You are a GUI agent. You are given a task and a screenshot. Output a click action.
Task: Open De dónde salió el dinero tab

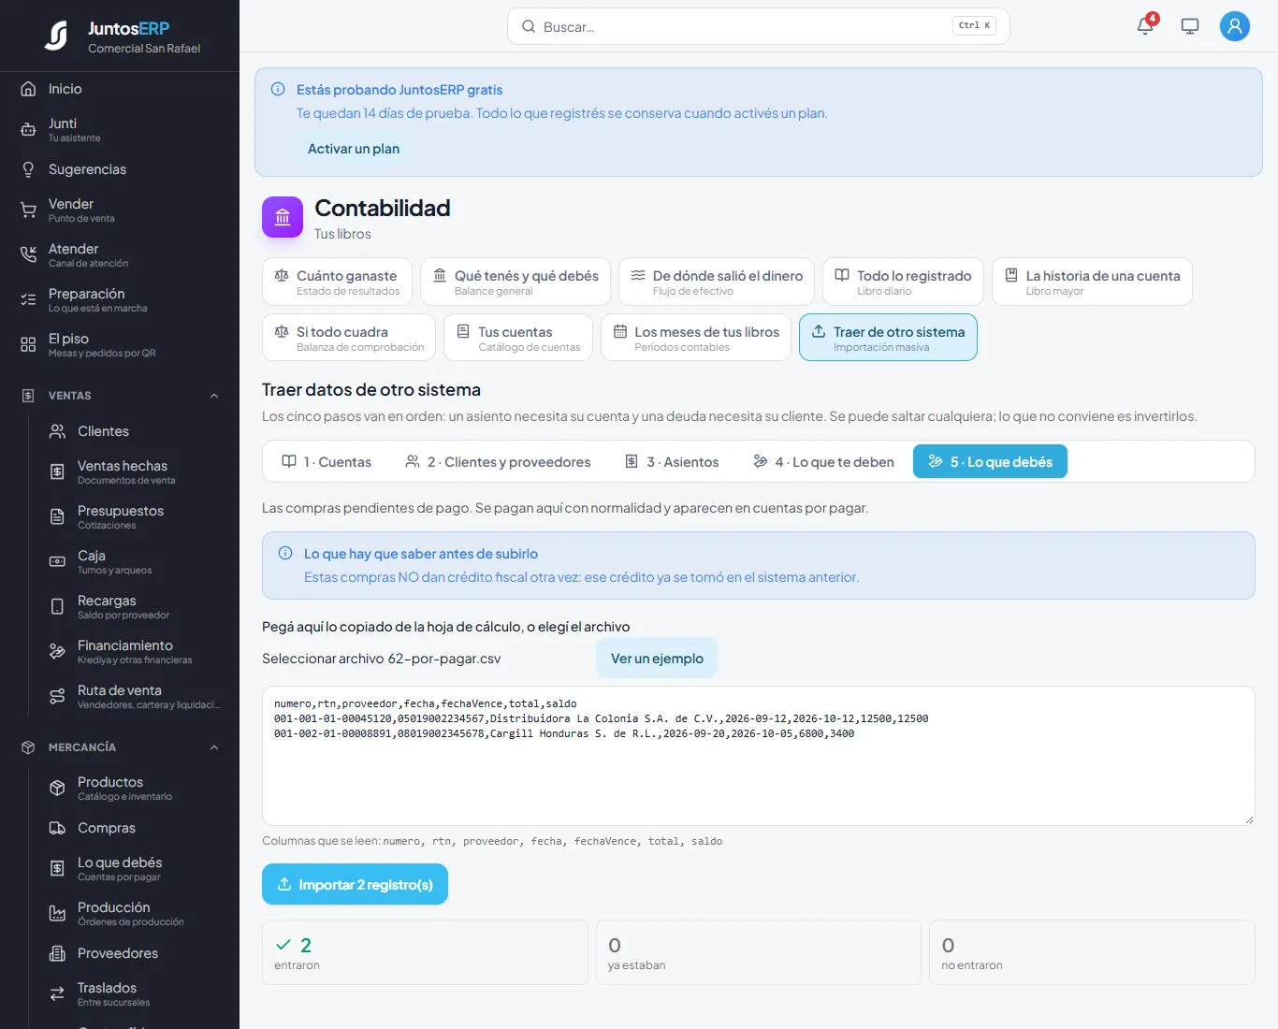click(717, 282)
